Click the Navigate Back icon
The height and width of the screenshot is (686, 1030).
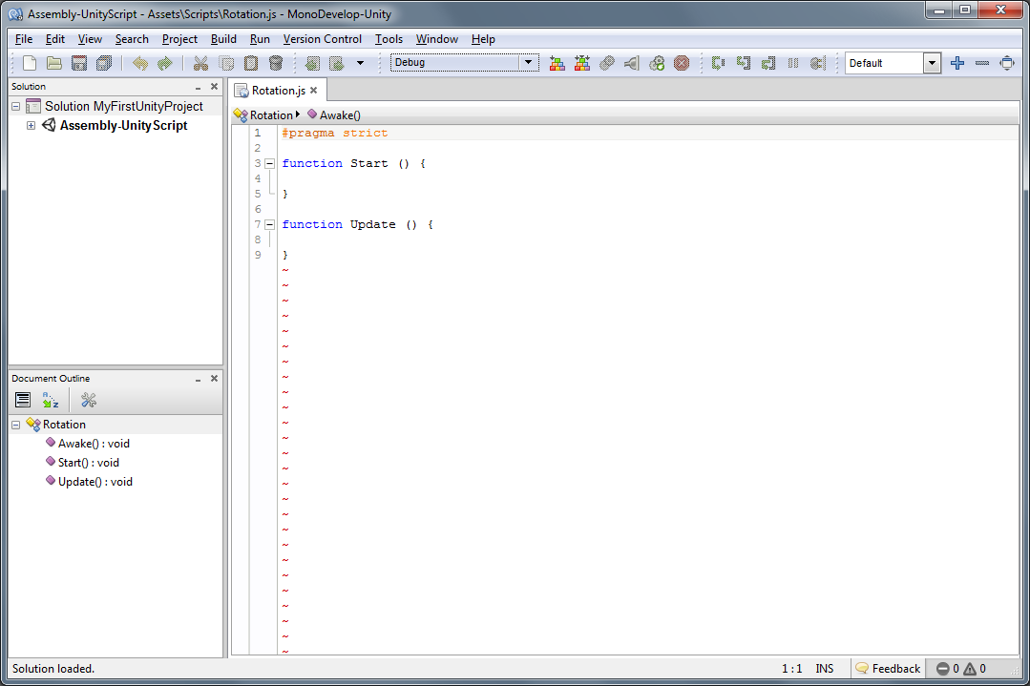(313, 63)
